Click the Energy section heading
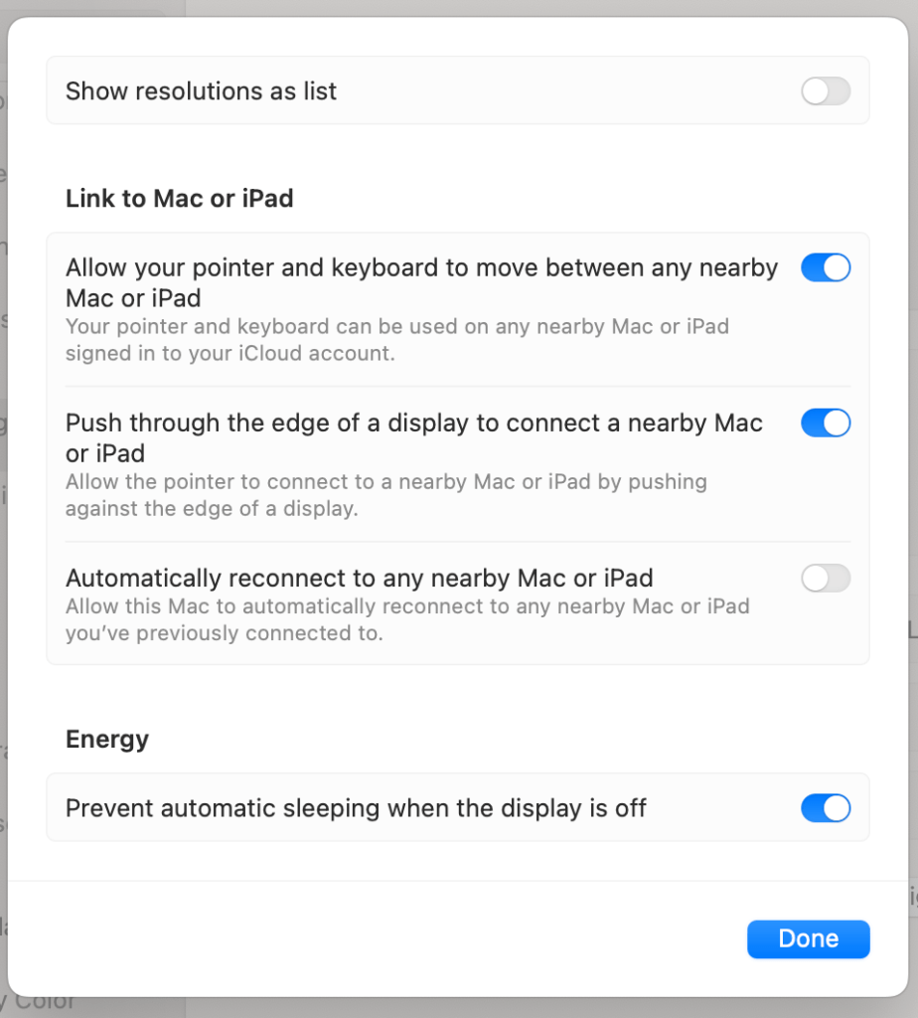The image size is (918, 1018). coord(106,739)
